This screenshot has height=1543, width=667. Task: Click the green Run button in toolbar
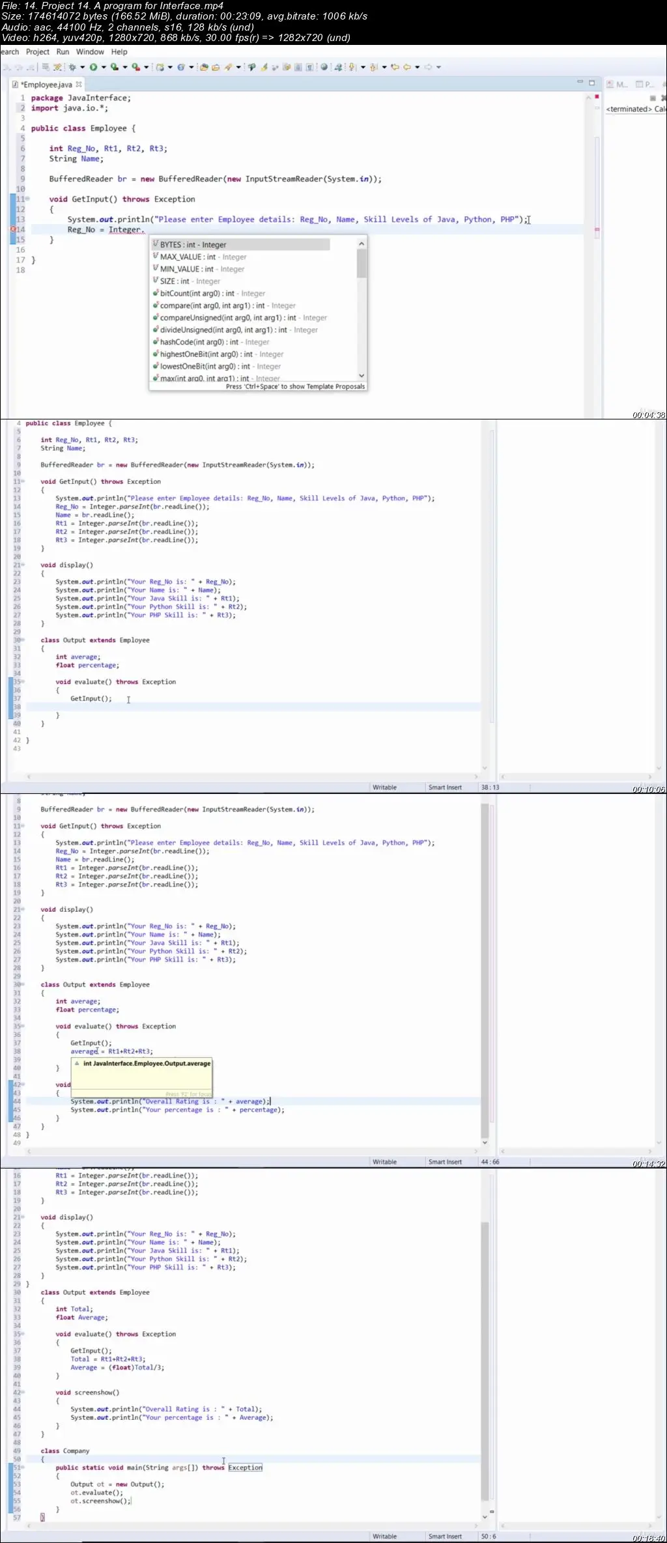[x=93, y=66]
